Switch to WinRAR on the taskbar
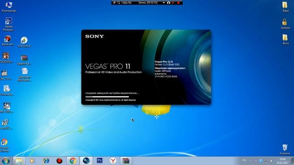The height and width of the screenshot is (165, 294). pos(125,161)
